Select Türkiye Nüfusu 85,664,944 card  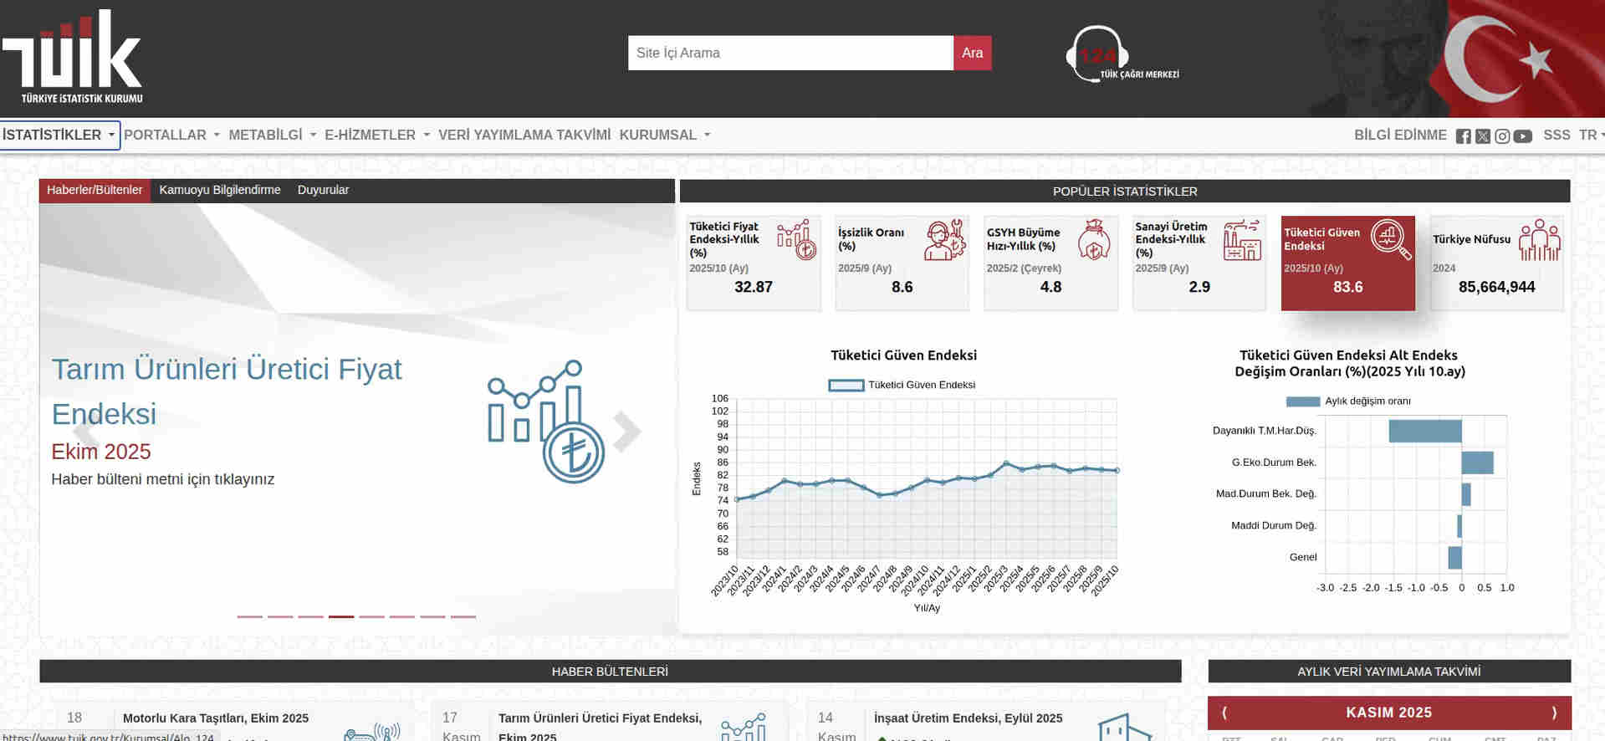tap(1496, 263)
